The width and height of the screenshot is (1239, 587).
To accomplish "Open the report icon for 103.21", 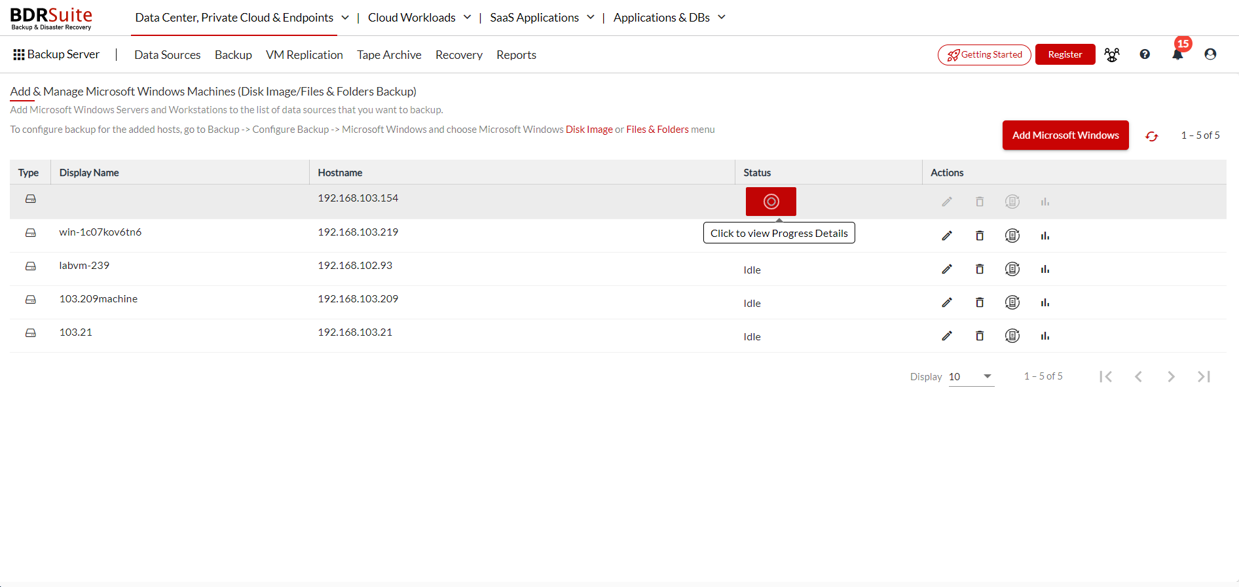I will point(1012,336).
